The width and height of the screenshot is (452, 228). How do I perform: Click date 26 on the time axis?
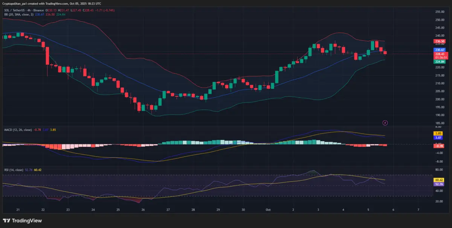point(143,209)
